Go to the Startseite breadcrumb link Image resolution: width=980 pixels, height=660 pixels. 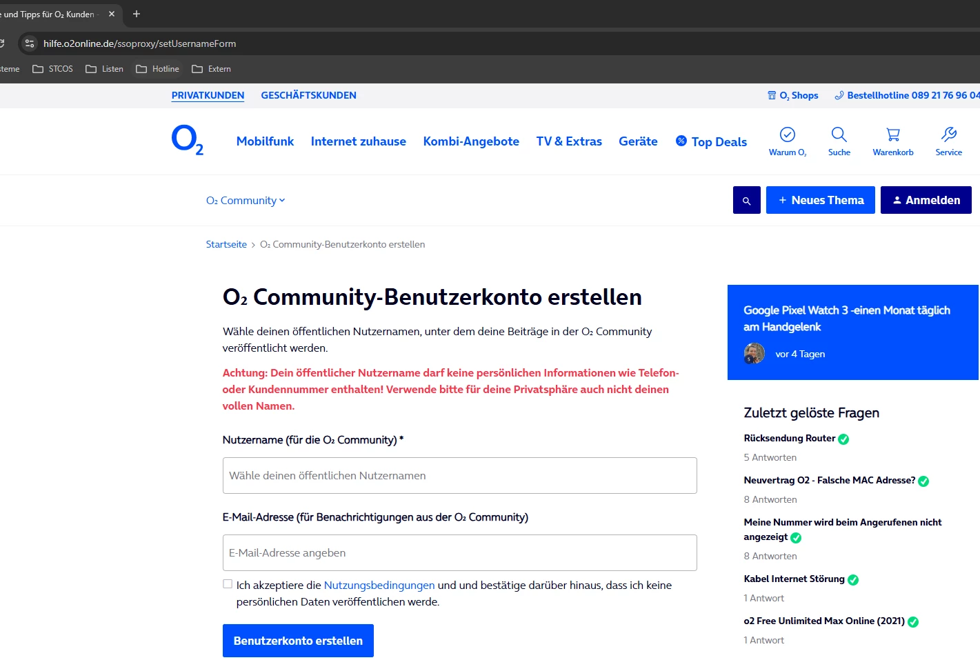[x=226, y=244]
